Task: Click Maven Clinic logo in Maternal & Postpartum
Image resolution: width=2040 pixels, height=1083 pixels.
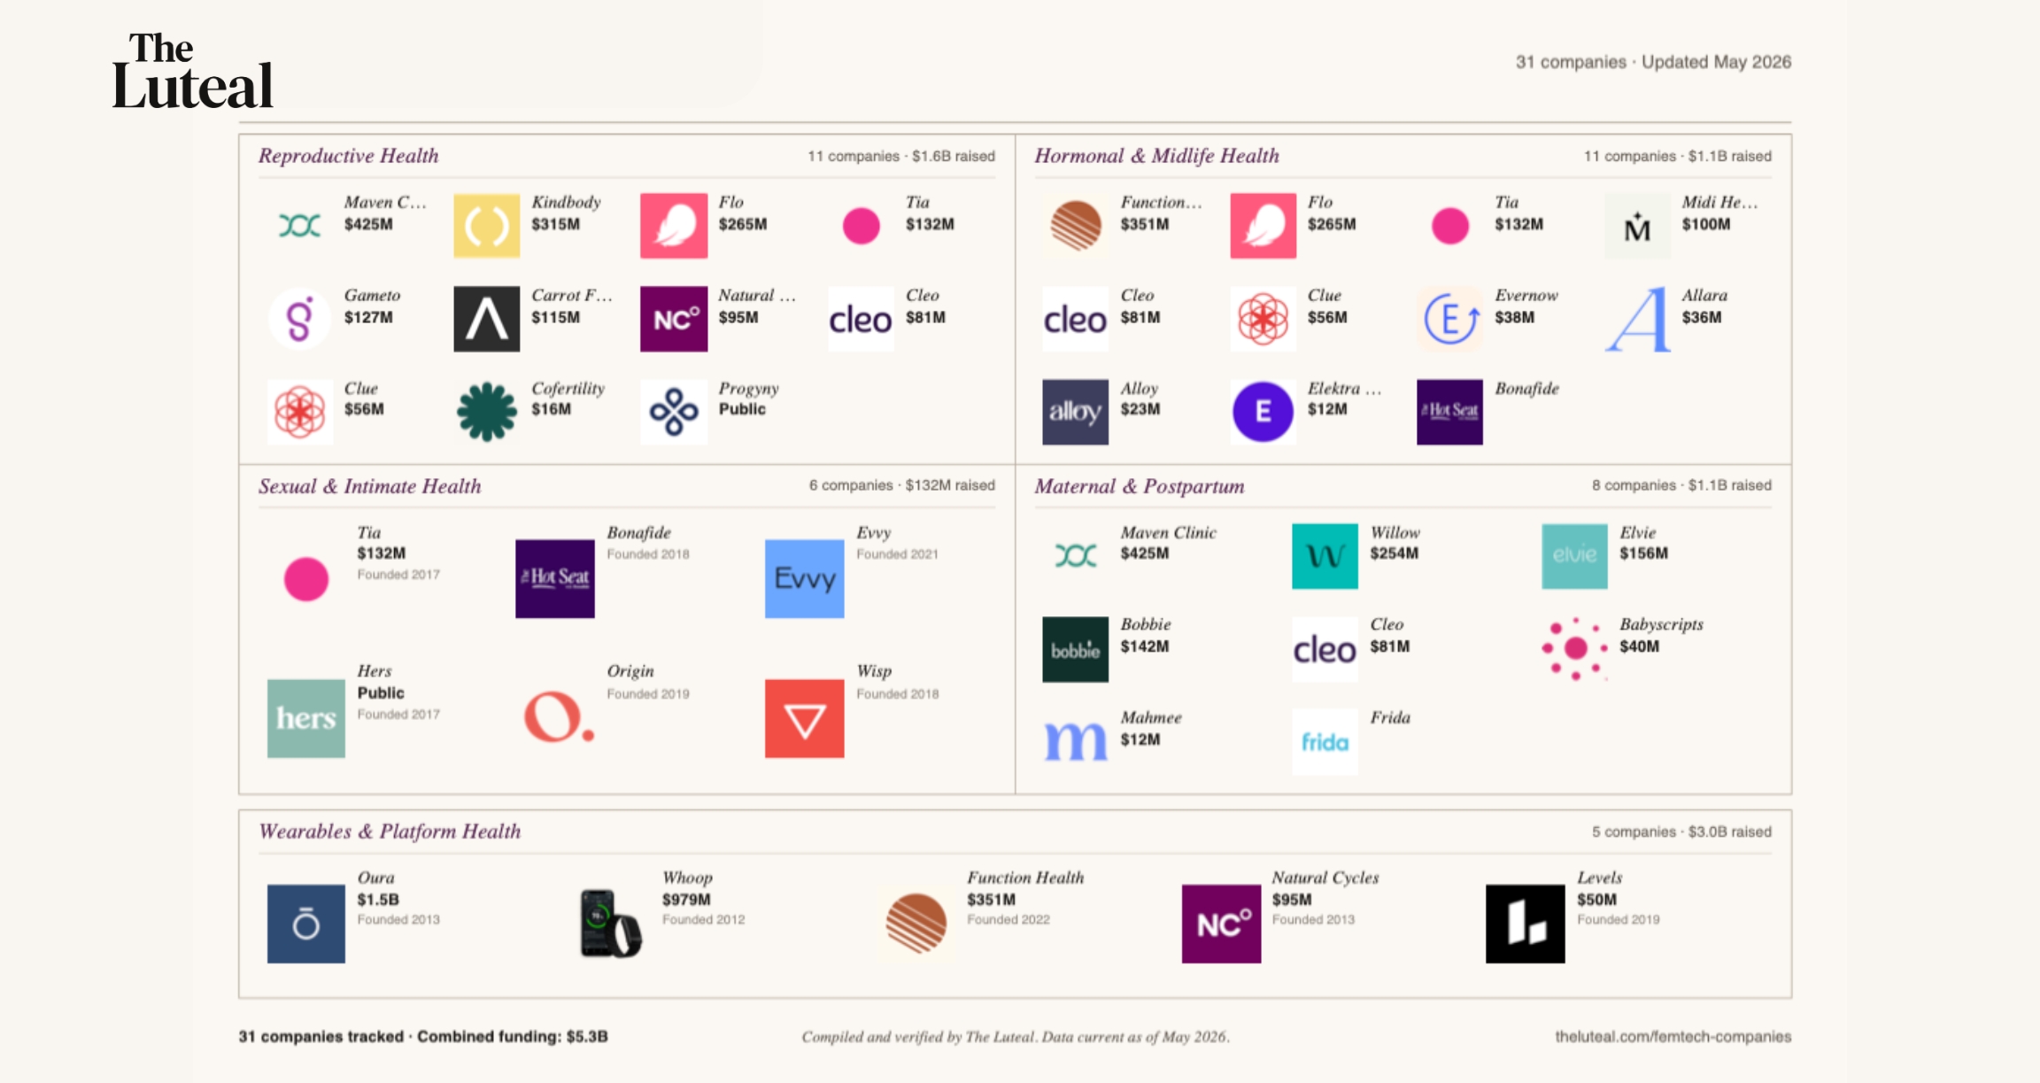Action: click(1075, 556)
